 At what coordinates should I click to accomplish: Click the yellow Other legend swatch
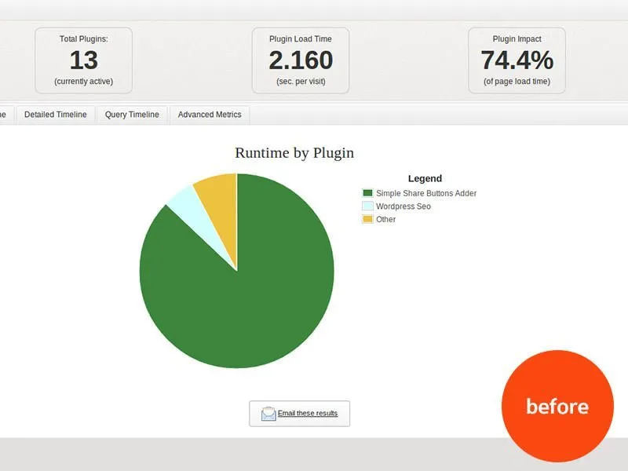click(x=367, y=219)
